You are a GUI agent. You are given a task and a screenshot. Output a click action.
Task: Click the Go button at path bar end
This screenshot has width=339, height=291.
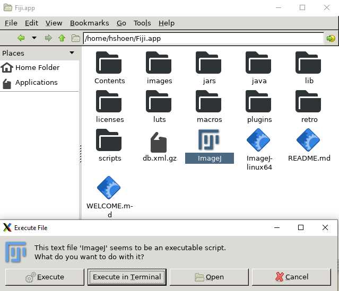point(331,39)
